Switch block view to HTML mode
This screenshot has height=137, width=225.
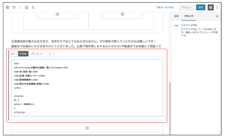coord(23,54)
